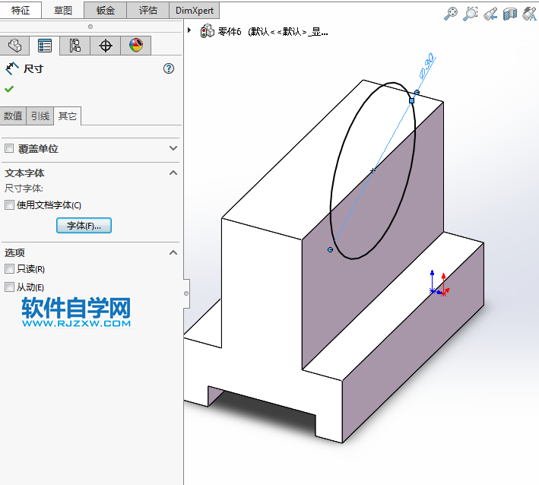Image resolution: width=539 pixels, height=485 pixels.
Task: Click the square handle on the dimension line
Action: tap(411, 100)
